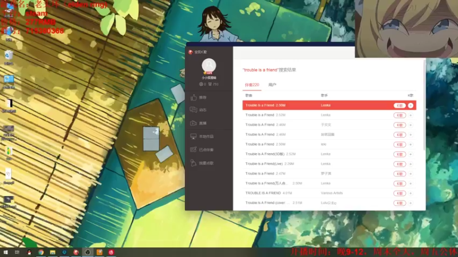Select the highlighted Trouble is a Friend 2.50M row

coord(329,105)
